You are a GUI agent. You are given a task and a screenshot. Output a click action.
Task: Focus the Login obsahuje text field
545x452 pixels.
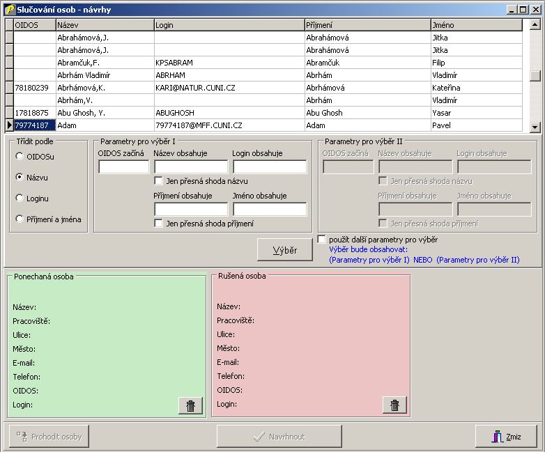pos(270,167)
